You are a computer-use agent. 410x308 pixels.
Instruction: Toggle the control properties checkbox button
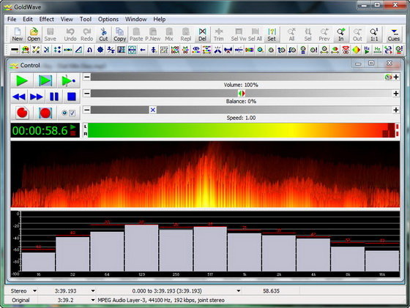69,113
